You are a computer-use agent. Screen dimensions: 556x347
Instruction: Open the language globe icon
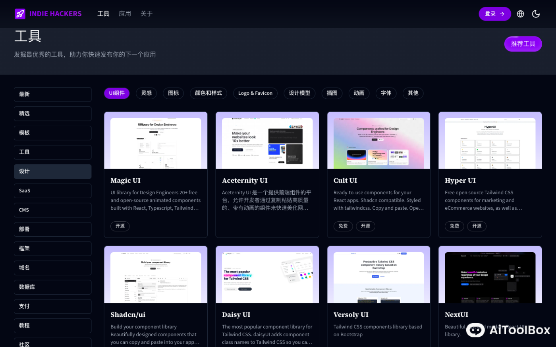(x=520, y=13)
